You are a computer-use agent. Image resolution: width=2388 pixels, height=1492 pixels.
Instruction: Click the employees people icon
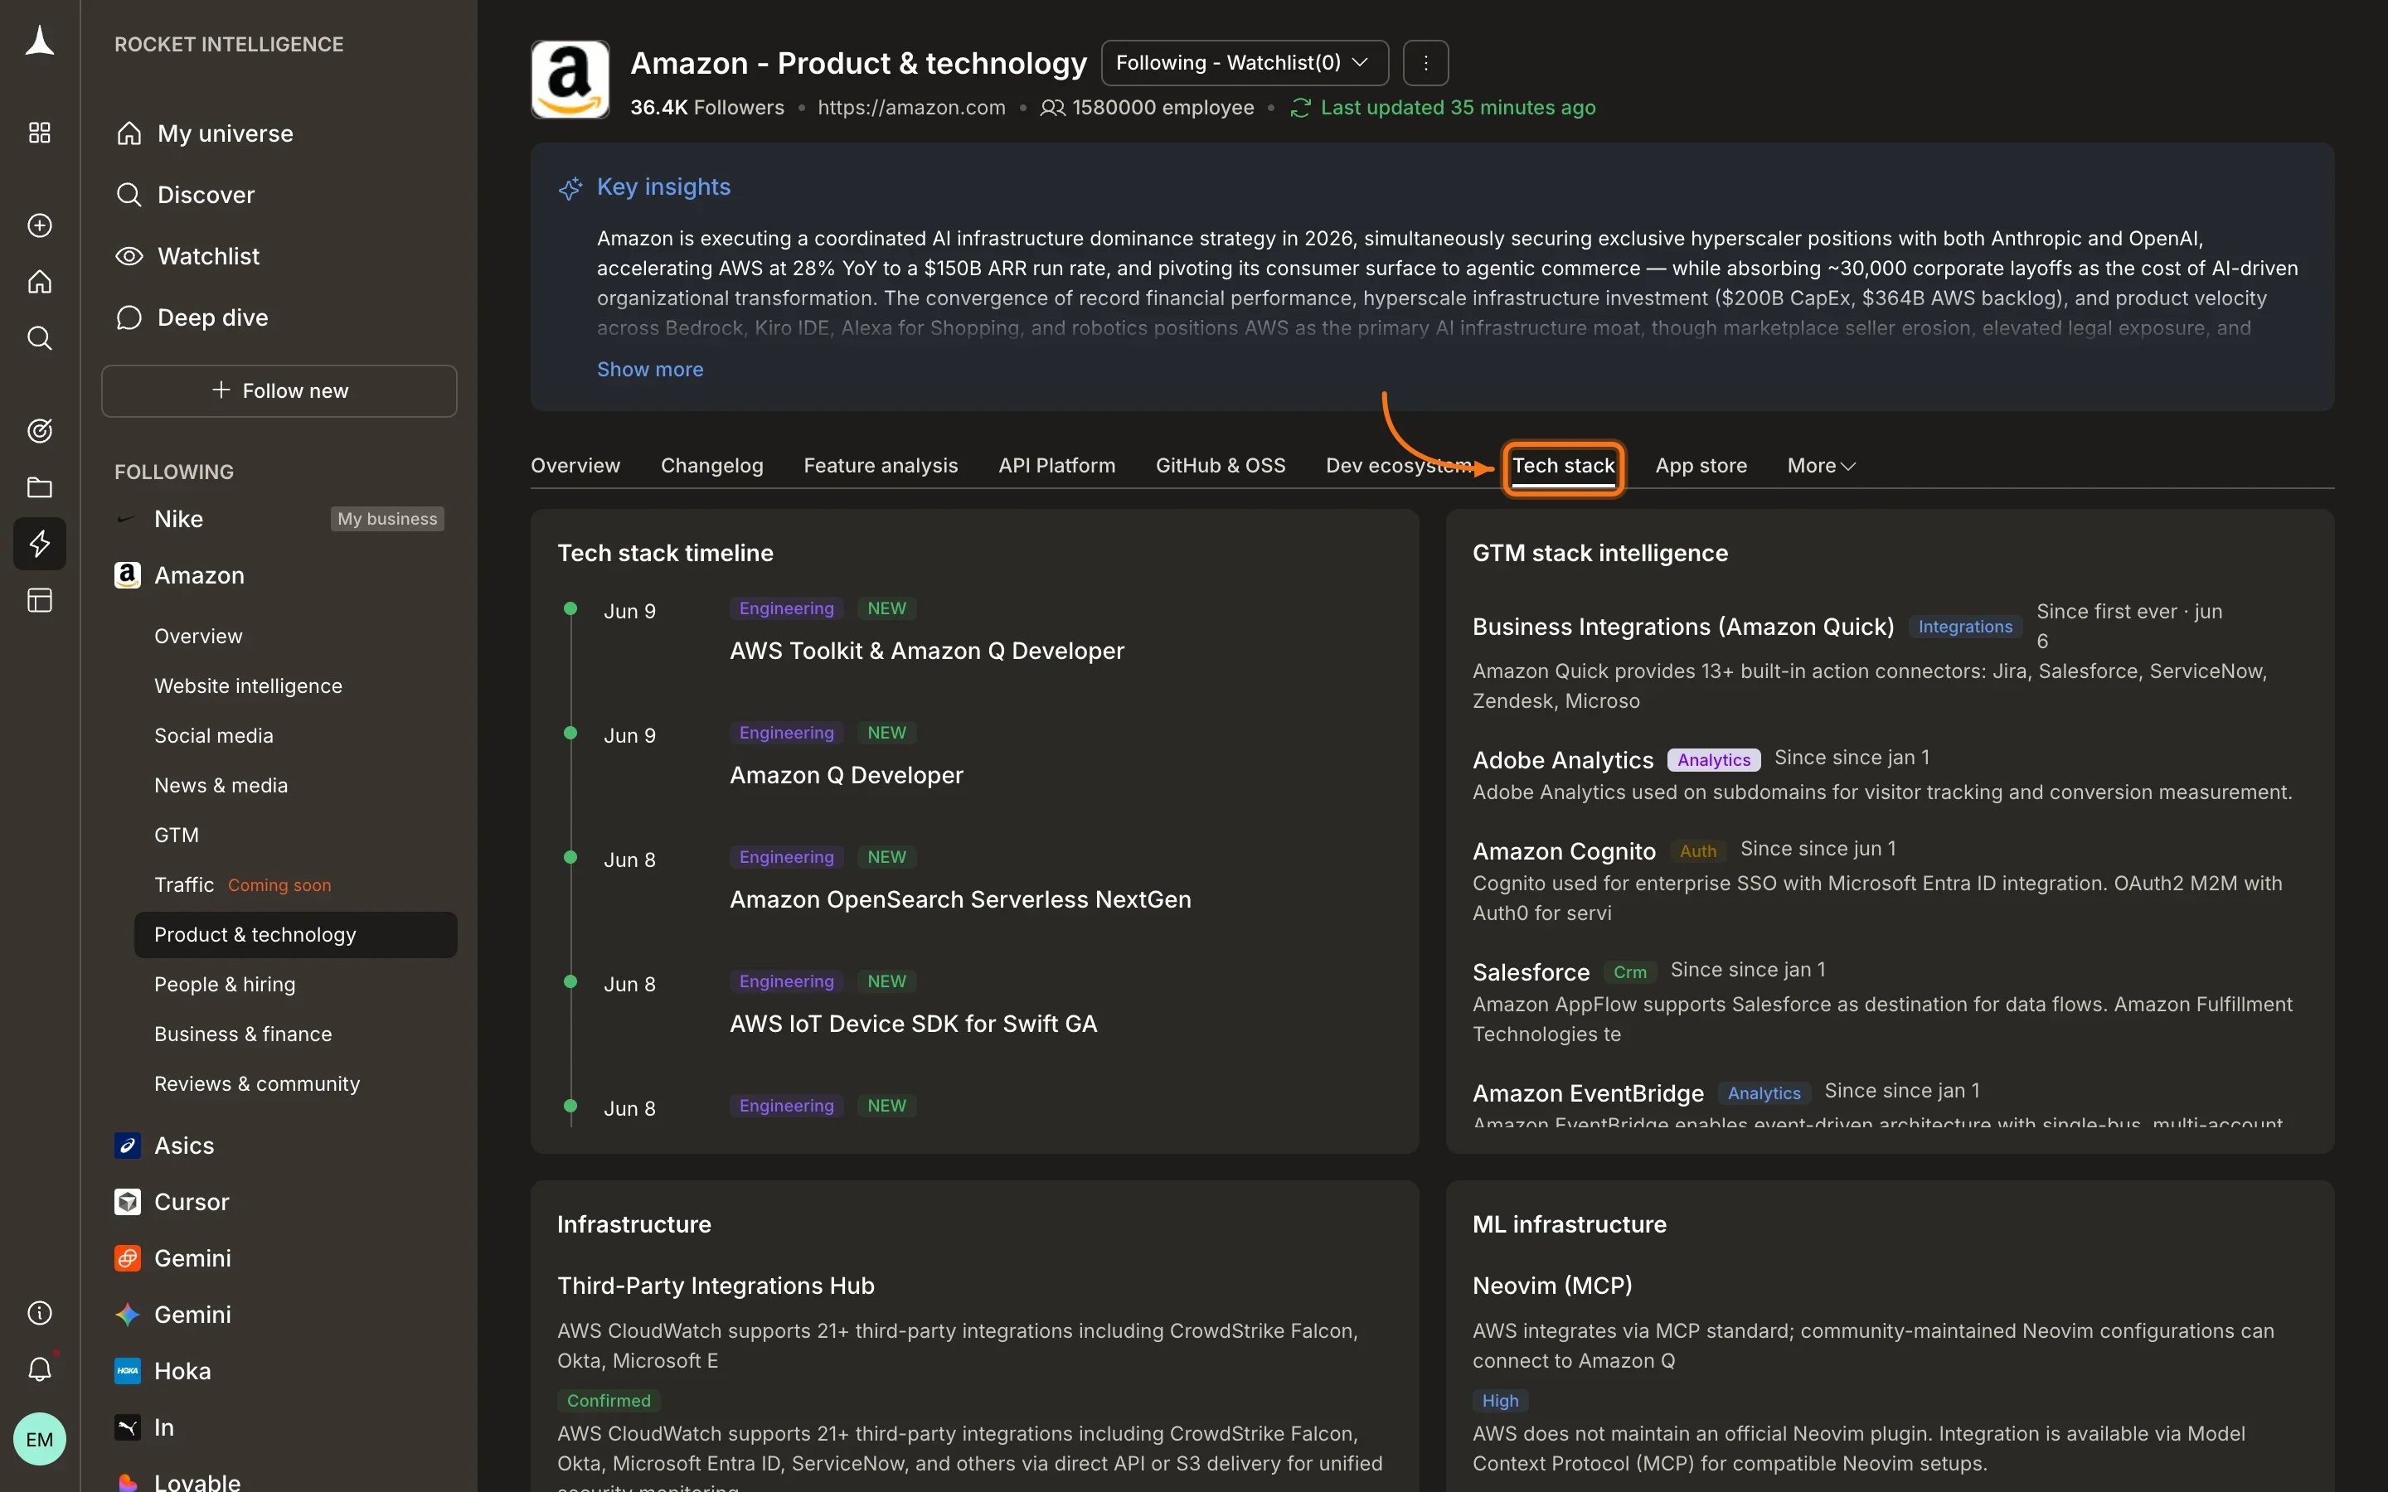point(1052,108)
